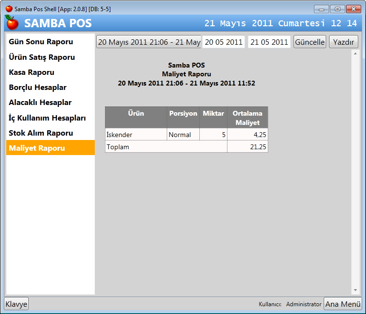Select Ürün Satış Raporu from sidebar
This screenshot has width=366, height=314.
(x=42, y=57)
